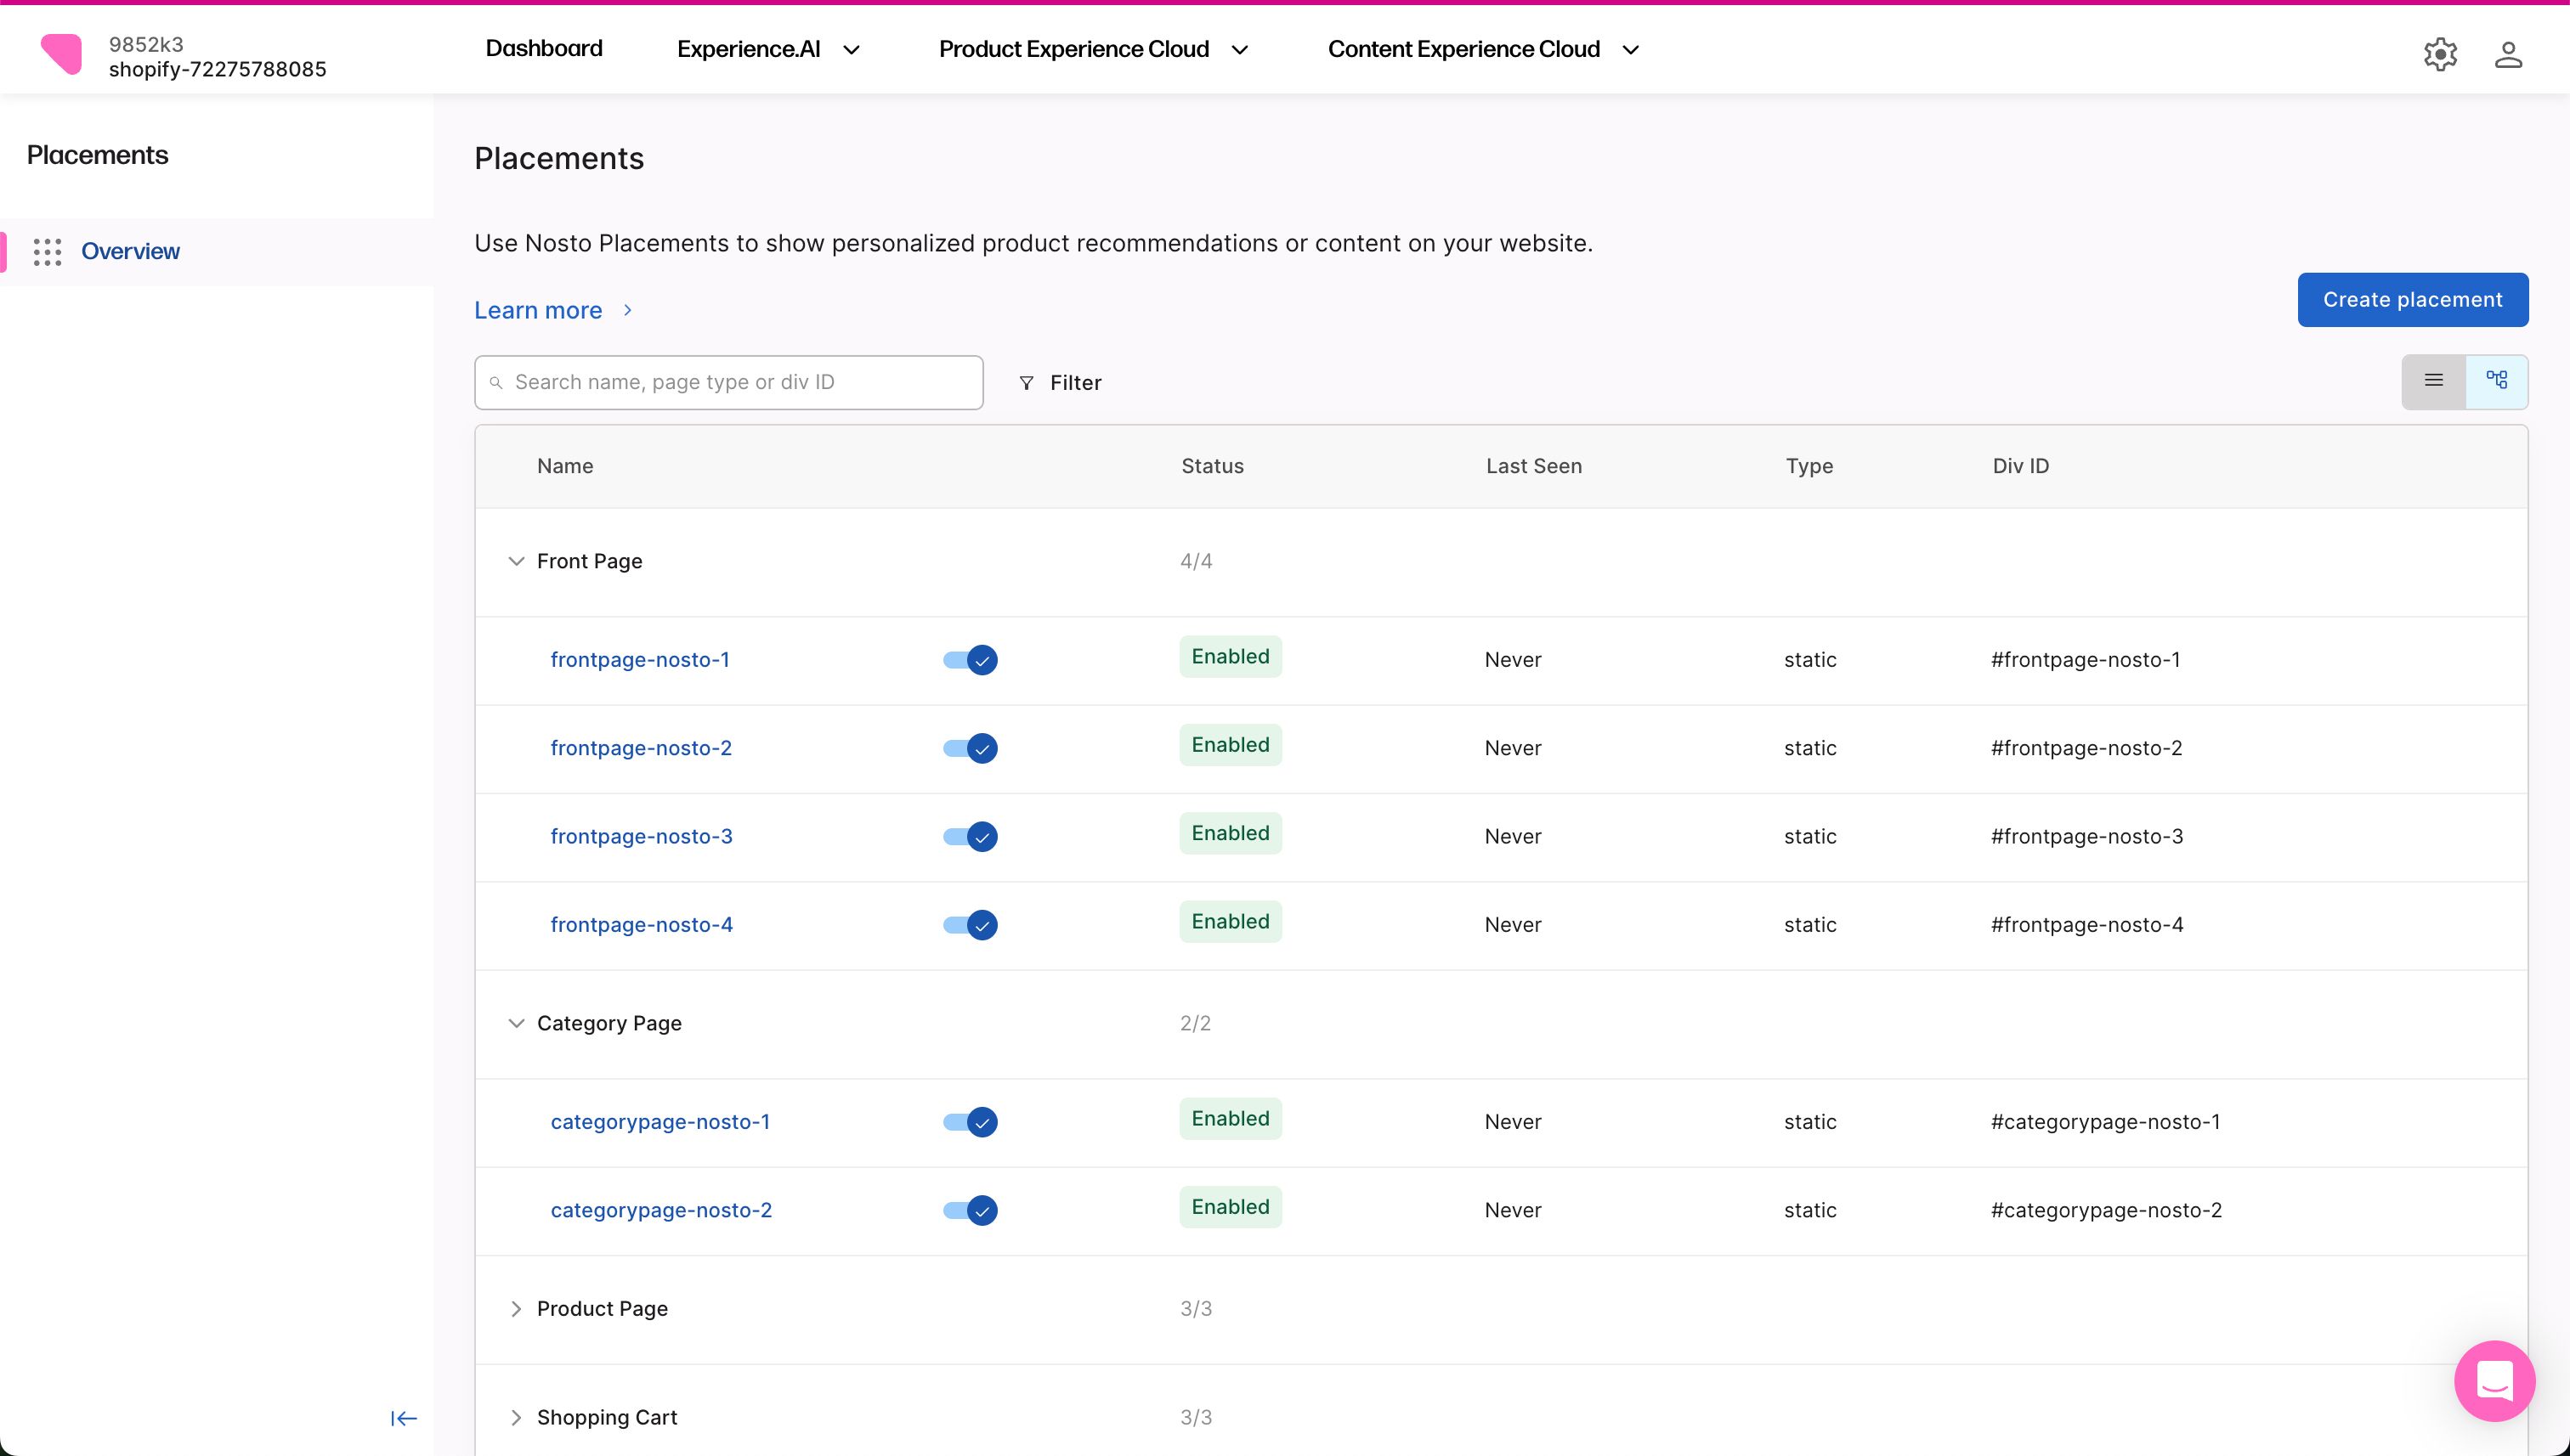Expand the Shopping Cart group

click(x=516, y=1417)
